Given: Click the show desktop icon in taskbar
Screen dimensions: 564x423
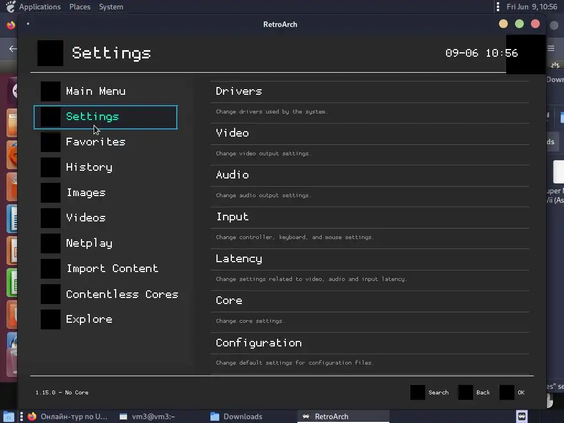Looking at the screenshot, I should (x=9, y=416).
